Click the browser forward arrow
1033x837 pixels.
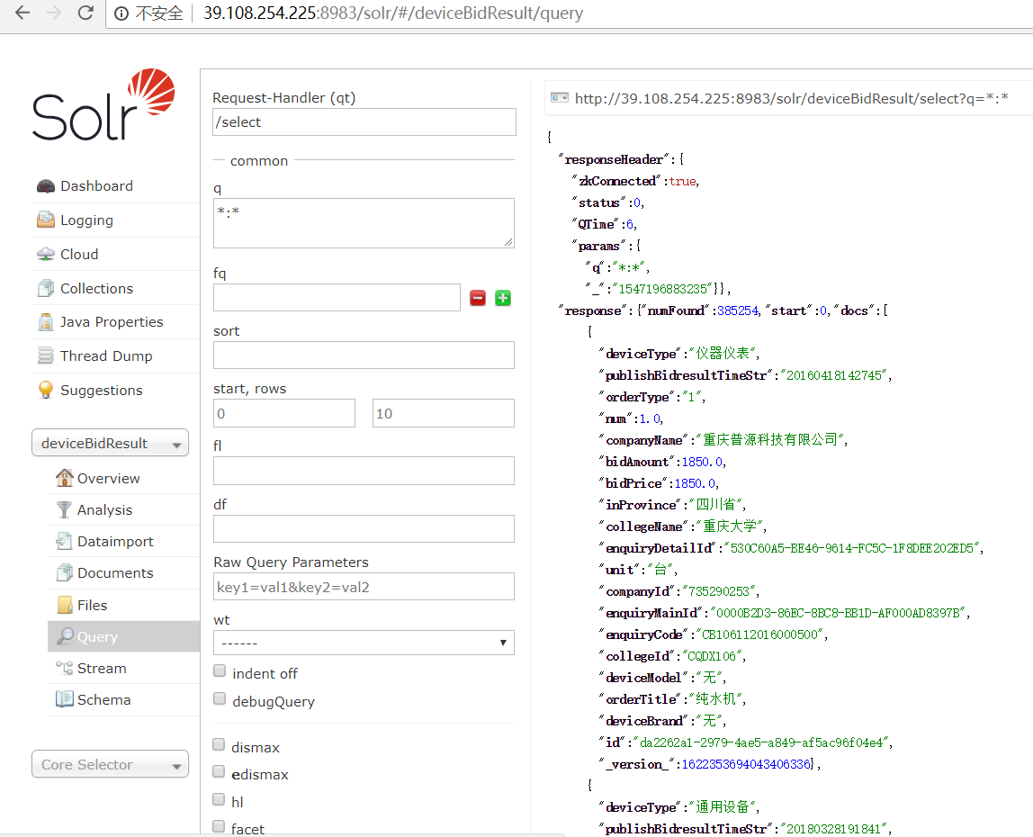pos(54,13)
